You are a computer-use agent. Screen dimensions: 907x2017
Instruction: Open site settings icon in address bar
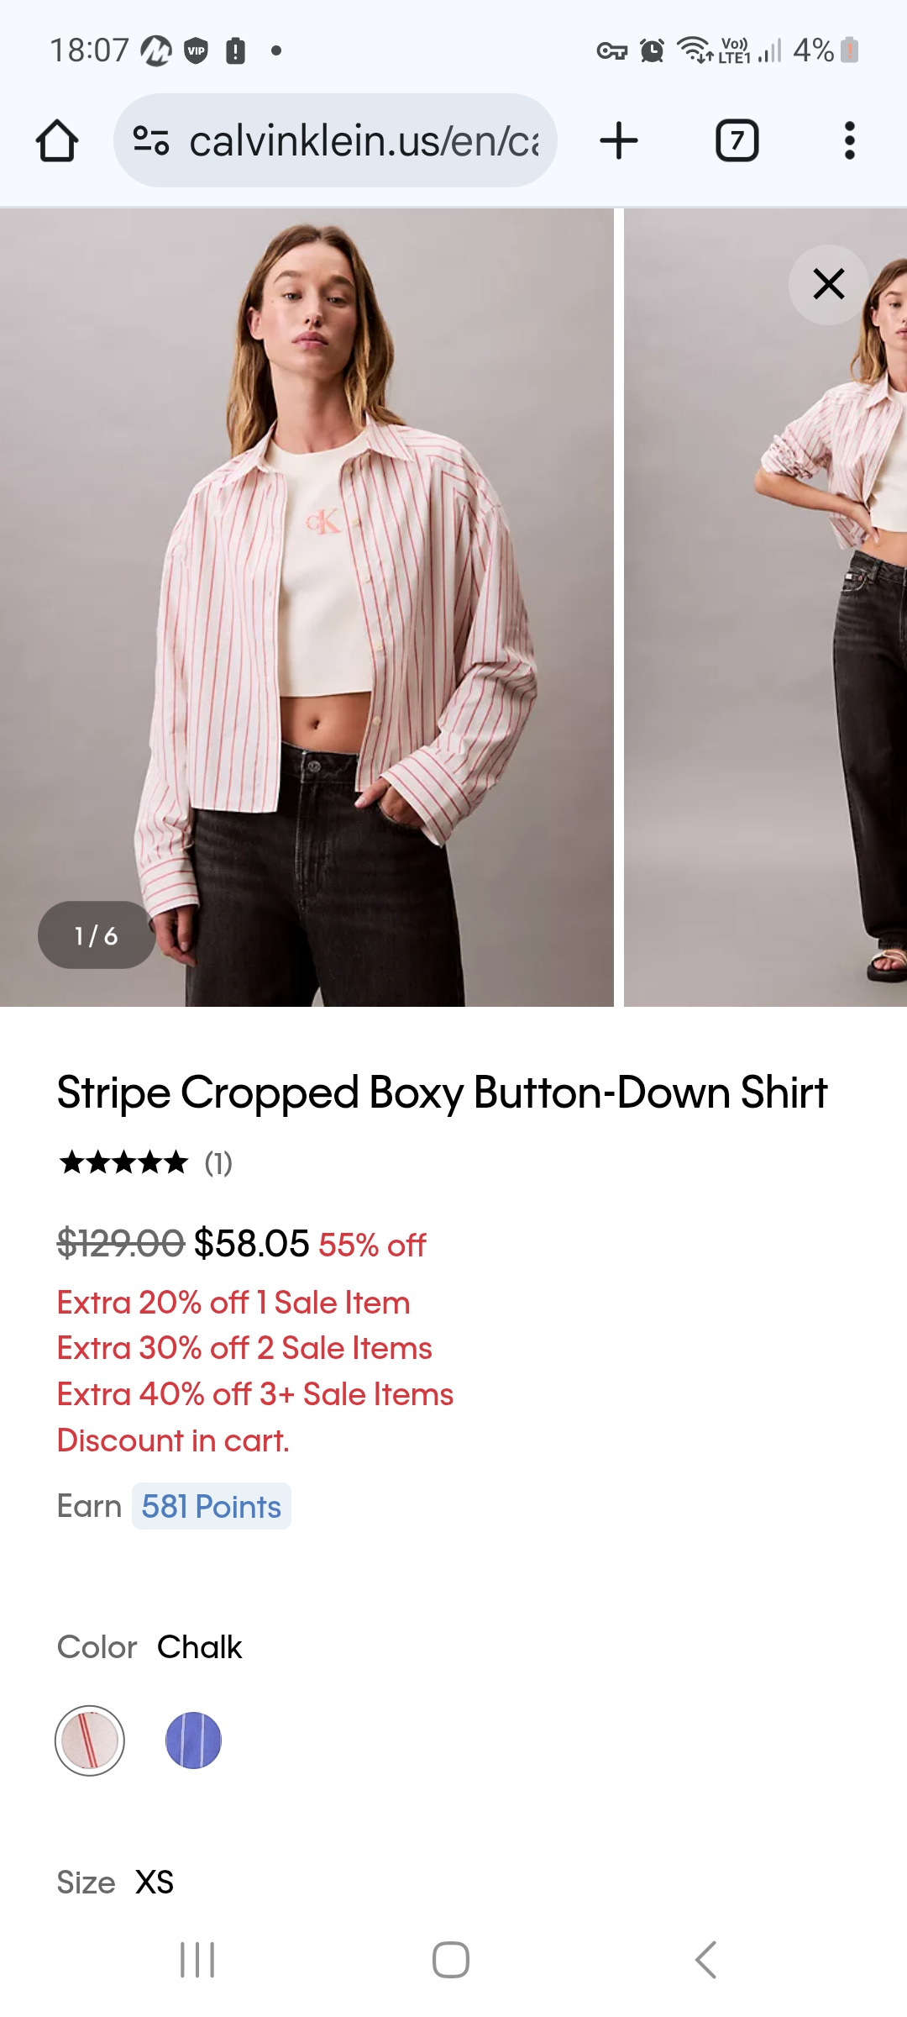pyautogui.click(x=151, y=140)
